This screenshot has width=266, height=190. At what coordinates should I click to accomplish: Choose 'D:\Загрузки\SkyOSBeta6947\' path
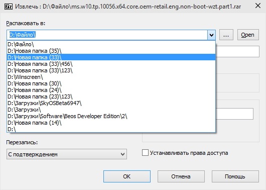click(111, 103)
